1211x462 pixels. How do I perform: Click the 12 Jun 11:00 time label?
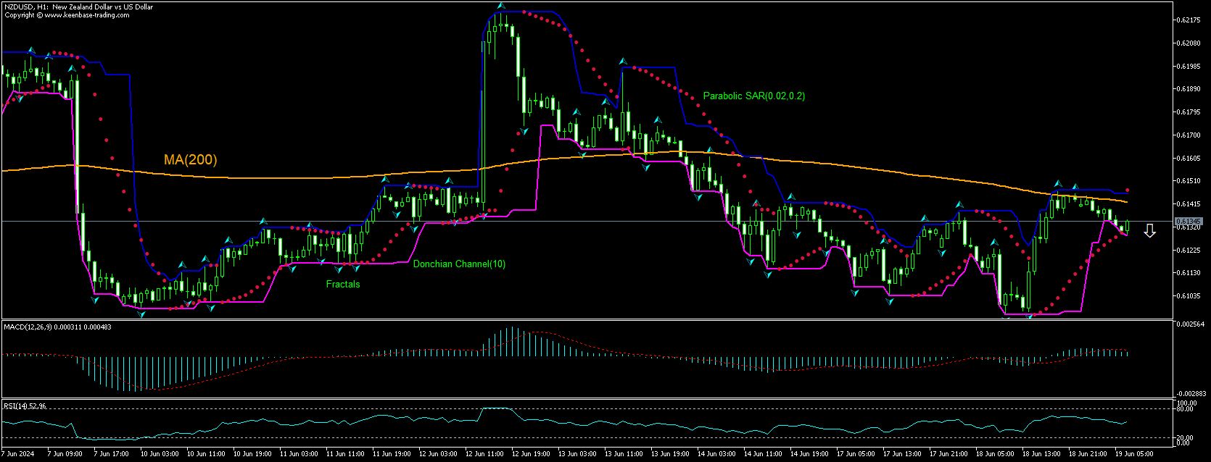tap(484, 454)
